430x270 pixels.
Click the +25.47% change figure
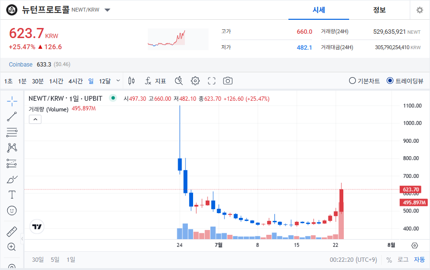pyautogui.click(x=22, y=47)
